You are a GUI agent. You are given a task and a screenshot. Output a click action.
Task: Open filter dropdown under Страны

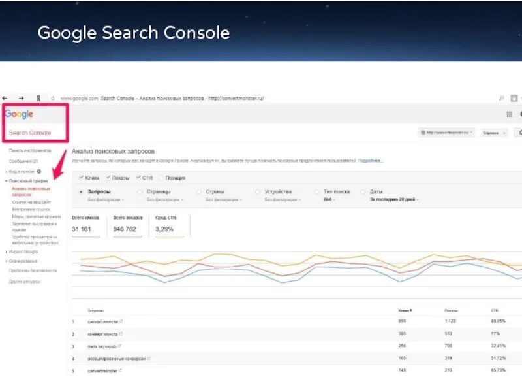(x=224, y=199)
